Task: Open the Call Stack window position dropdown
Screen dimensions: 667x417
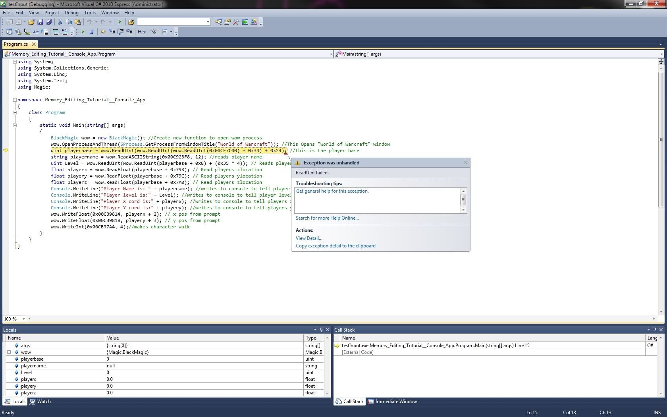Action: pyautogui.click(x=649, y=330)
